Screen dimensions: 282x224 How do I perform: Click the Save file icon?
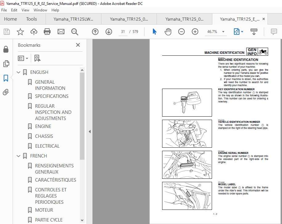7,32
